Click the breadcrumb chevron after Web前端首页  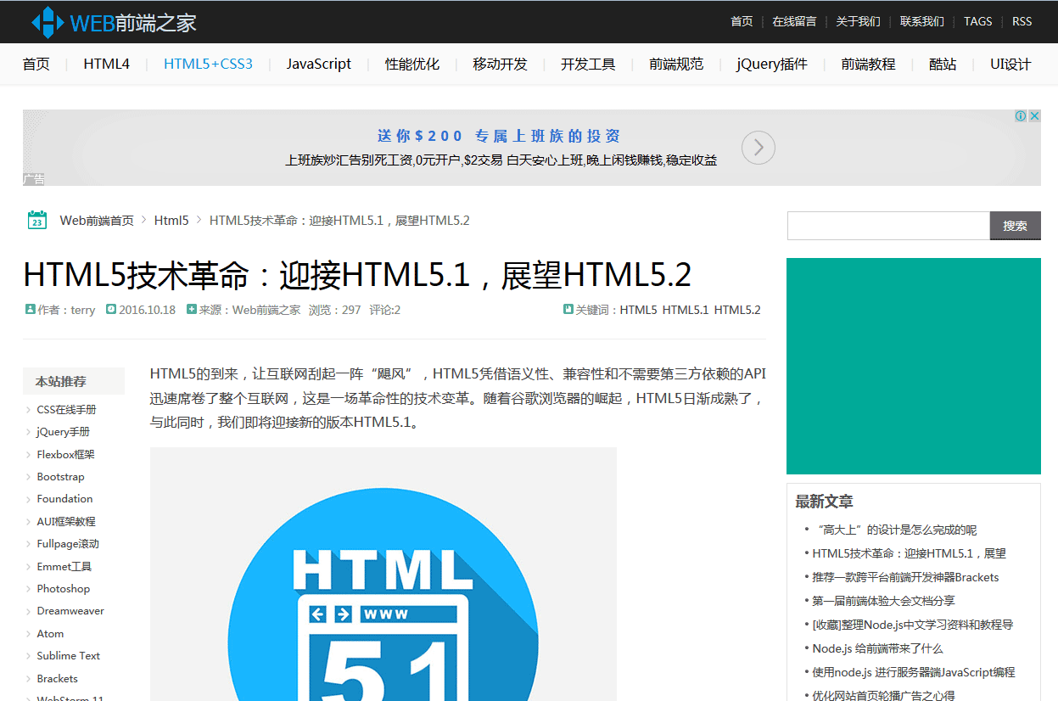click(144, 220)
